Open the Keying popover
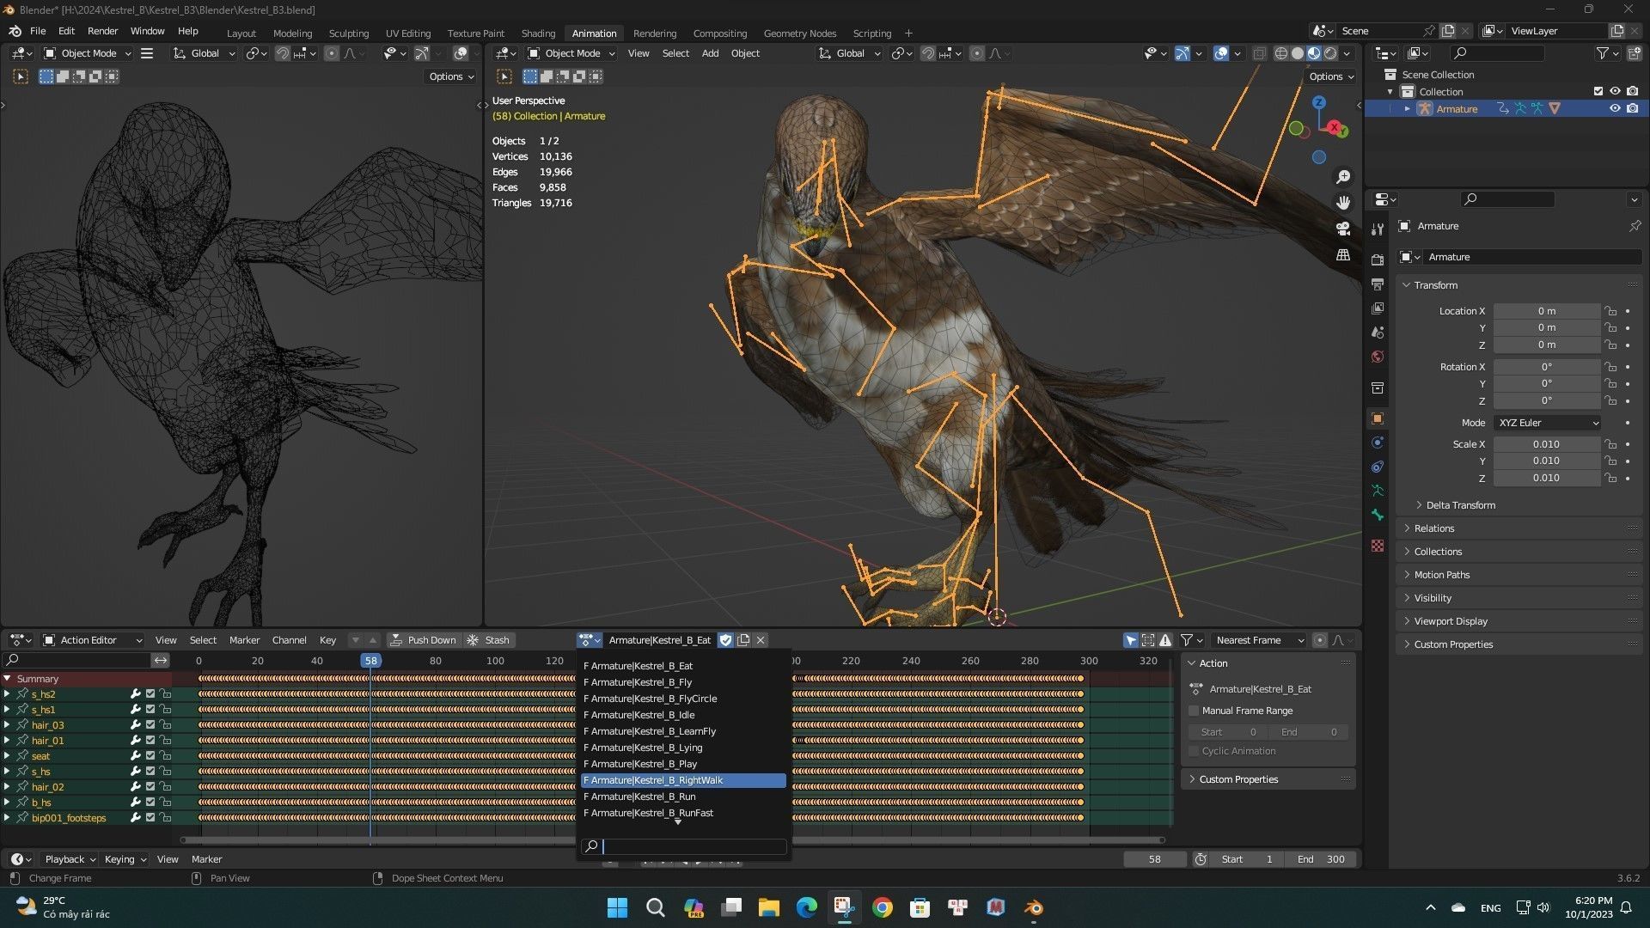This screenshot has width=1650, height=928. click(125, 859)
